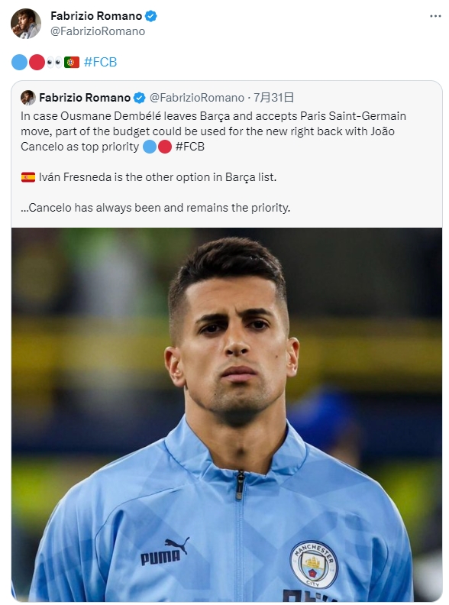
Task: Click the blue verified badge beside main name
Action: pyautogui.click(x=151, y=16)
